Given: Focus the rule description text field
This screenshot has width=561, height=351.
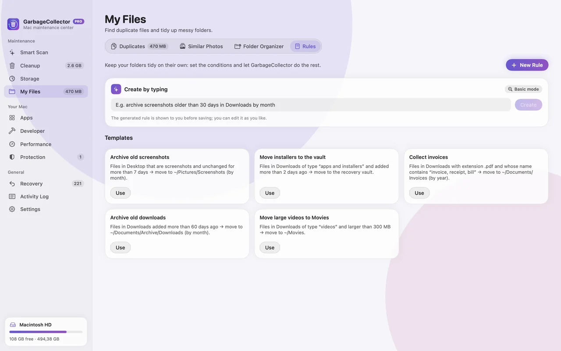Looking at the screenshot, I should tap(311, 105).
